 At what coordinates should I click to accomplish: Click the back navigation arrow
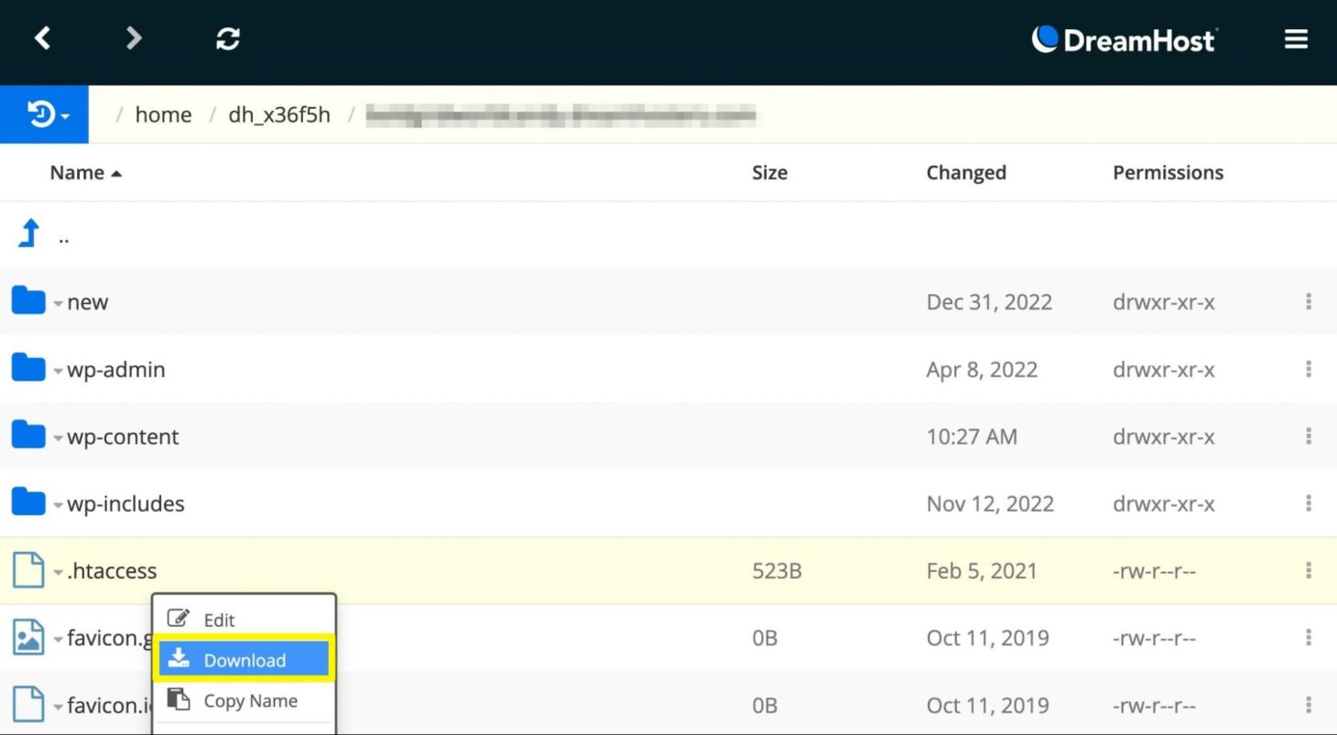tap(42, 38)
